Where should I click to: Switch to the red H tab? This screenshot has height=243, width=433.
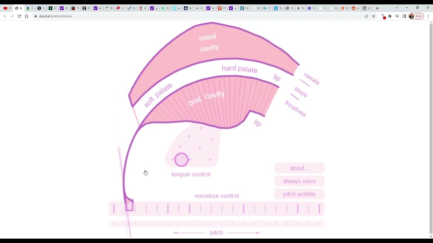pyautogui.click(x=120, y=8)
